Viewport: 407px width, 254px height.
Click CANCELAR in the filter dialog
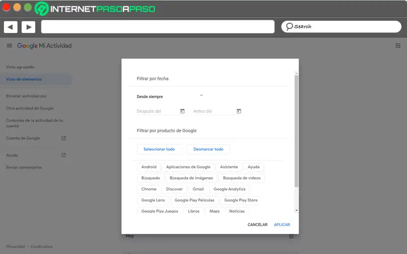click(257, 225)
